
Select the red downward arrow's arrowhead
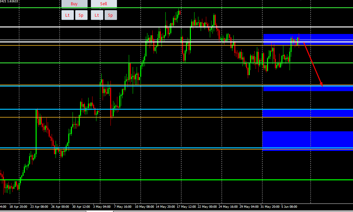coord(322,85)
